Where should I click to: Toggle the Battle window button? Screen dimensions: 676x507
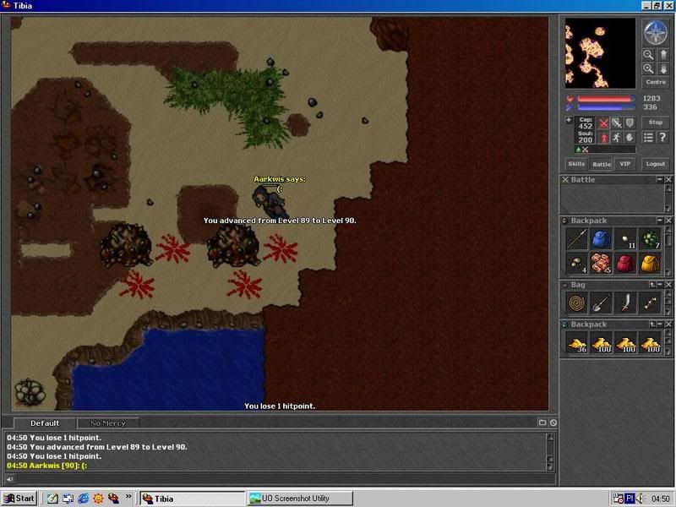click(x=601, y=164)
